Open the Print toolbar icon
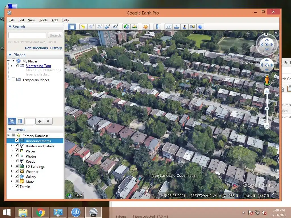 pos(176,27)
